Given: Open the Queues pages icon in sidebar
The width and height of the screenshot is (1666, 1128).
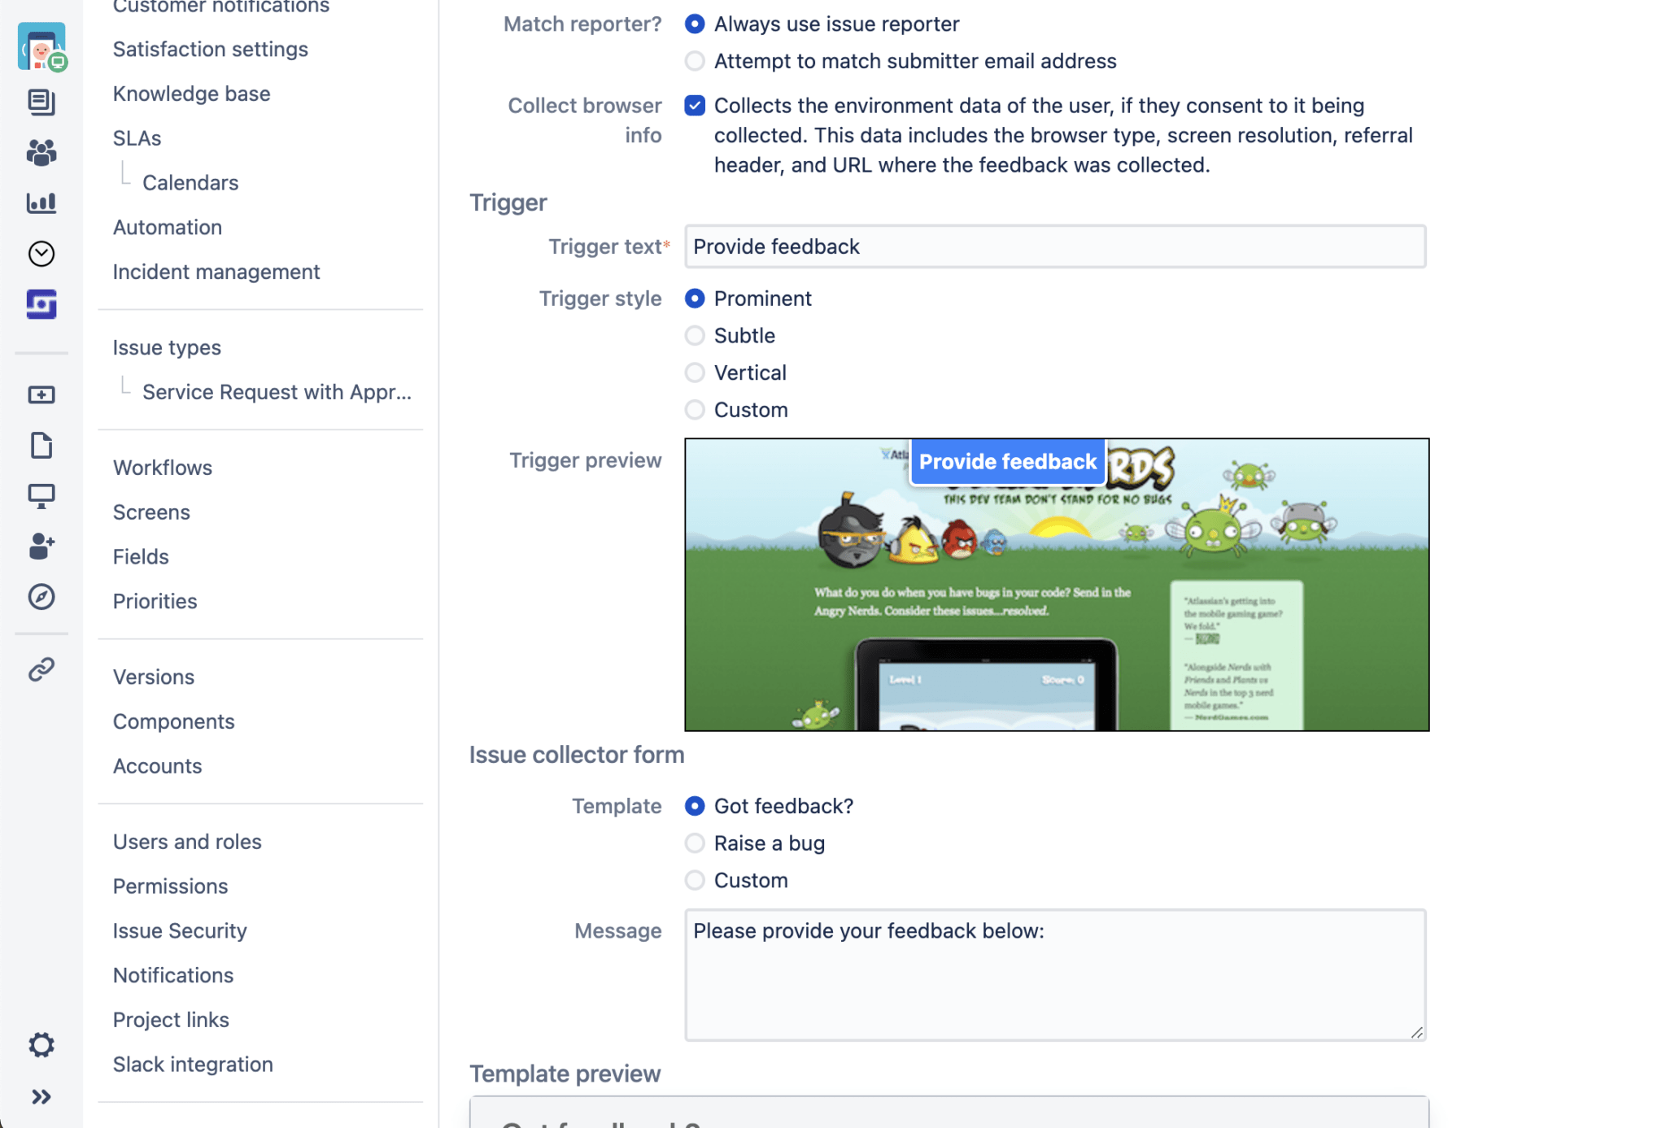Looking at the screenshot, I should pos(41,102).
